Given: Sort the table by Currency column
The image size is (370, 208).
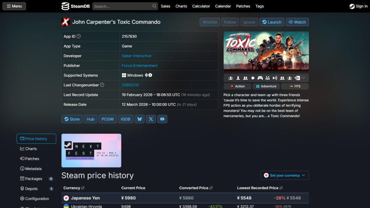Looking at the screenshot, I should (x=74, y=188).
